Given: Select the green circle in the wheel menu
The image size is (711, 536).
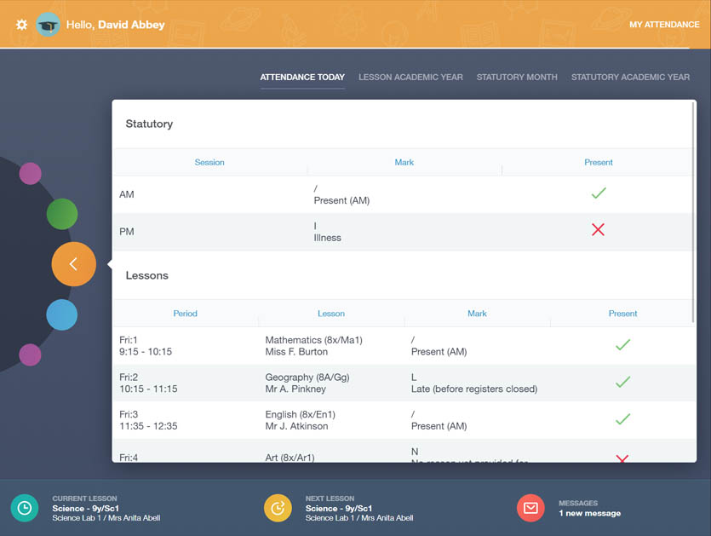Looking at the screenshot, I should coord(62,214).
